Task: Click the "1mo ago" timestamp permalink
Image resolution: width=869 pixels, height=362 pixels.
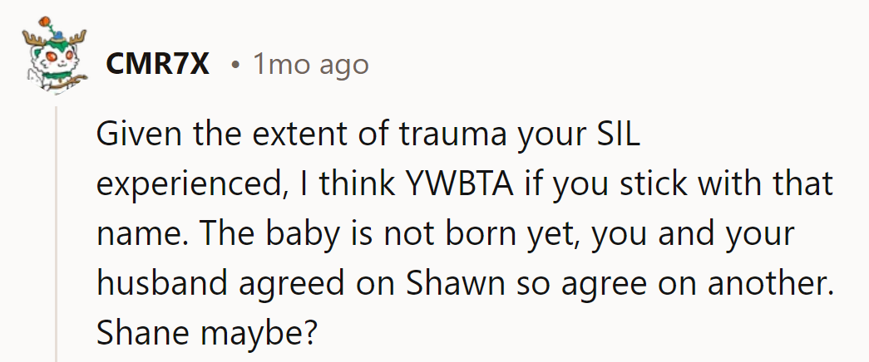Action: pyautogui.click(x=311, y=66)
